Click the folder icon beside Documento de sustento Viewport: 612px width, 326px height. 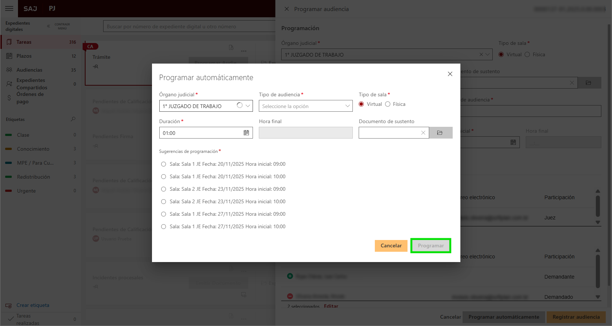point(440,133)
